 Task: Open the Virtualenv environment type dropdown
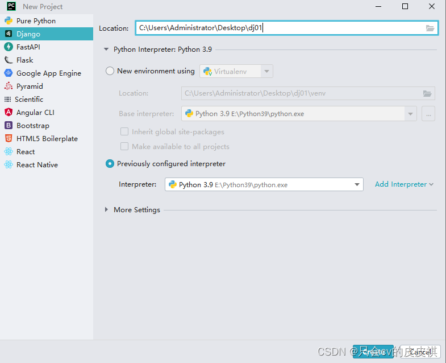(x=236, y=71)
